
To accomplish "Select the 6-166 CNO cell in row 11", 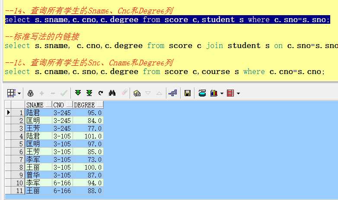I will coord(62,190).
